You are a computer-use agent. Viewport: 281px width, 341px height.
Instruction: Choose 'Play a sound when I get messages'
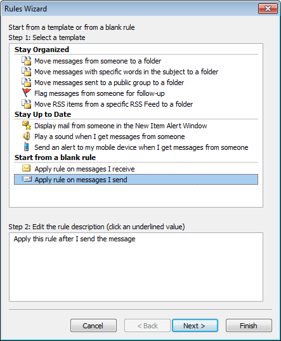(x=110, y=137)
